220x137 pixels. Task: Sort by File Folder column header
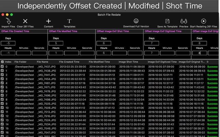[x=20, y=62]
